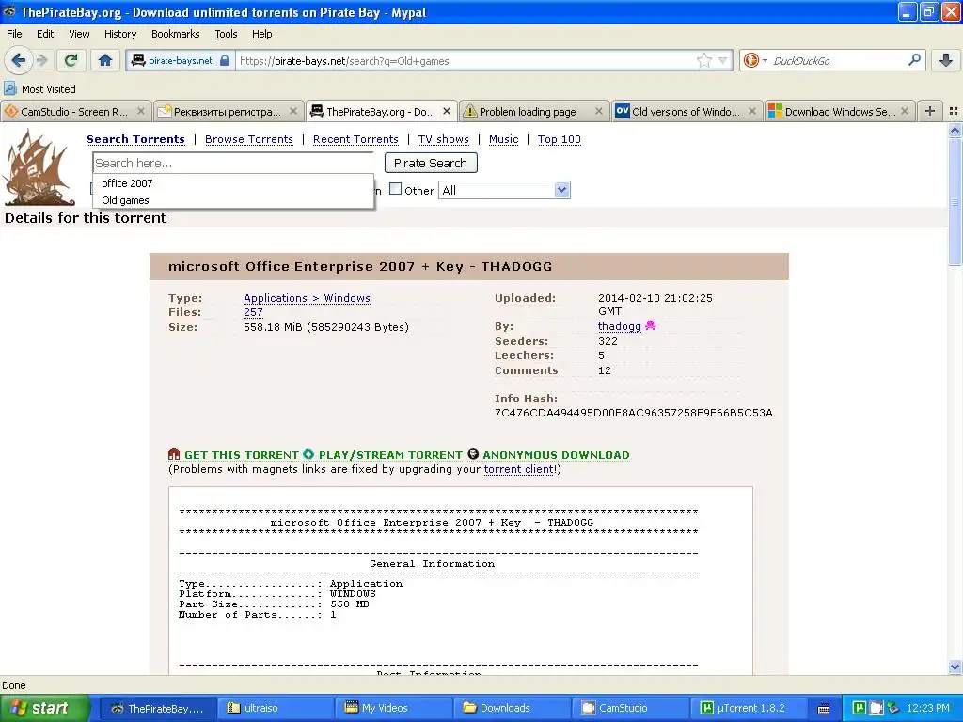Click the pink skull VIP icon
This screenshot has height=722, width=963.
(651, 325)
